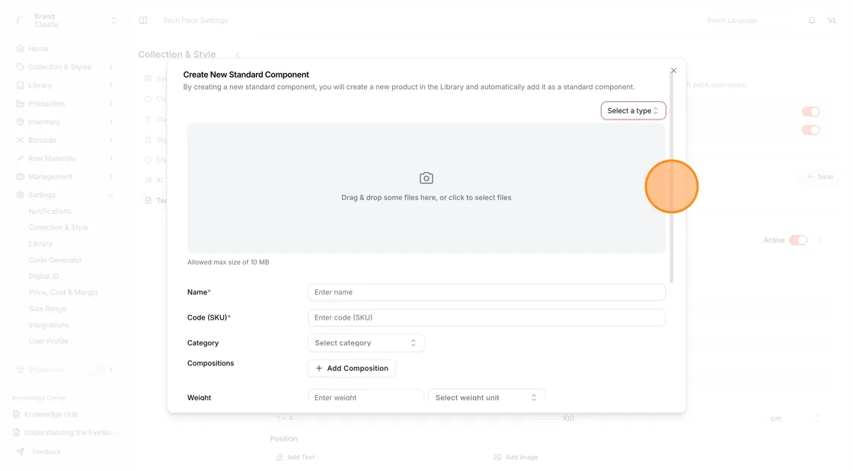Click the Code (SKU) input field

click(x=487, y=317)
